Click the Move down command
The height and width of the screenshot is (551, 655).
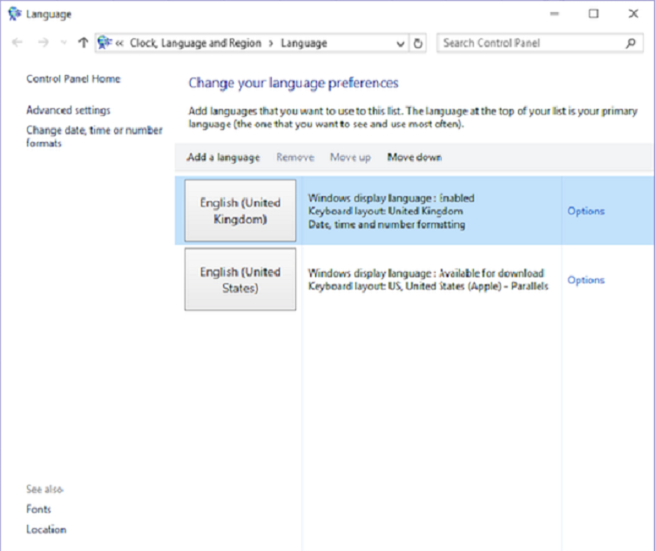(415, 157)
